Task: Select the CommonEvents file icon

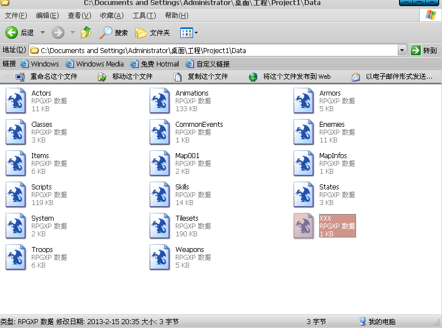Action: pyautogui.click(x=160, y=132)
